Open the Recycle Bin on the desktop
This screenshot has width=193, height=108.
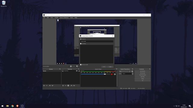coord(4,4)
